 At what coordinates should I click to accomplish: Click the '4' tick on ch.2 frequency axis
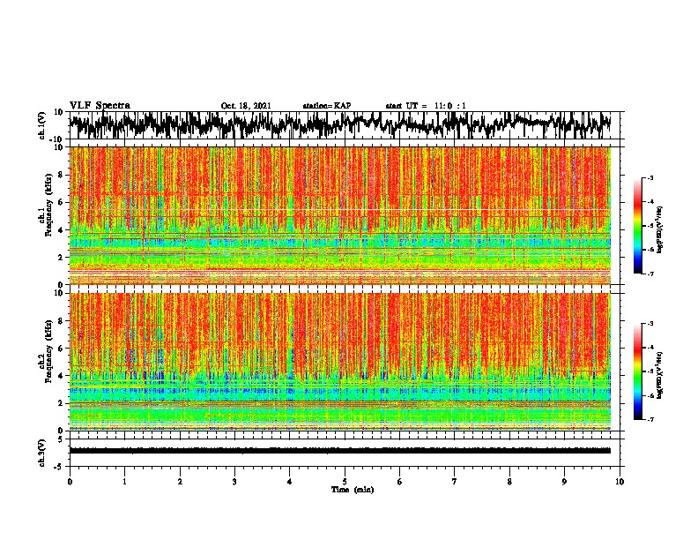tap(61, 376)
